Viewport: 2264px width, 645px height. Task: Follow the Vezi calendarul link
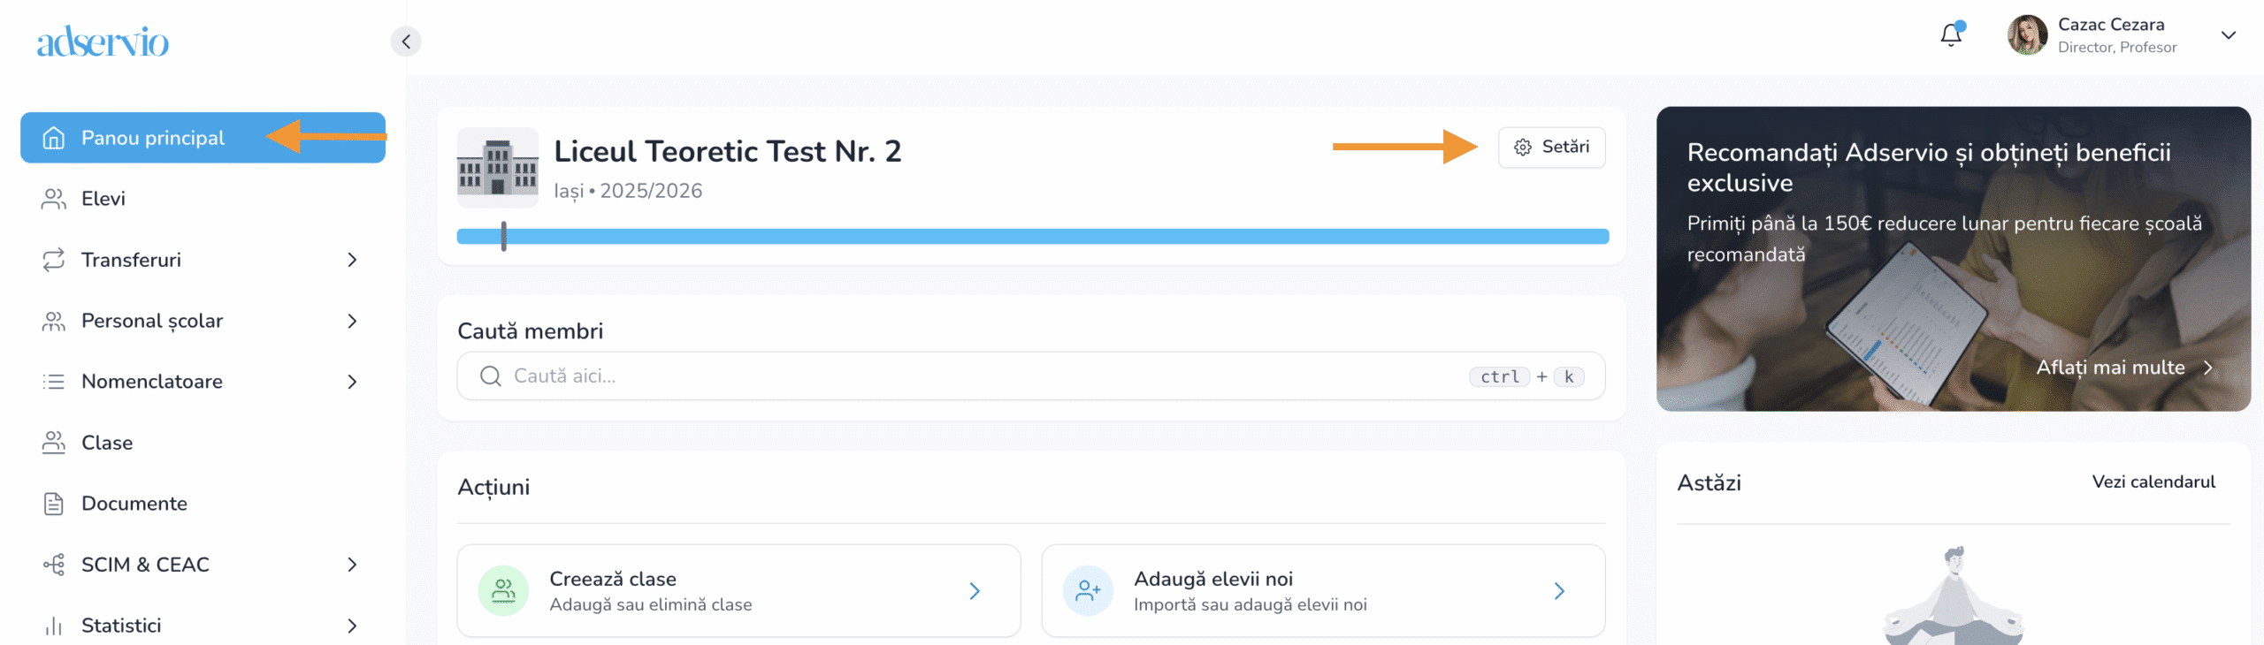click(2153, 482)
